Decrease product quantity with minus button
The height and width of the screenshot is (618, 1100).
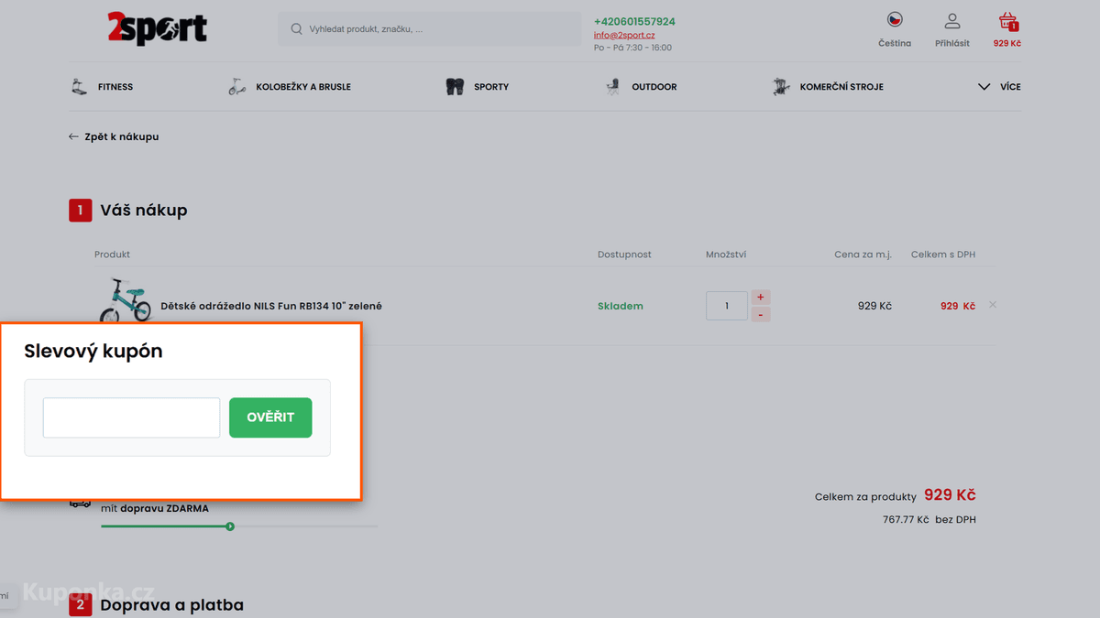click(761, 315)
